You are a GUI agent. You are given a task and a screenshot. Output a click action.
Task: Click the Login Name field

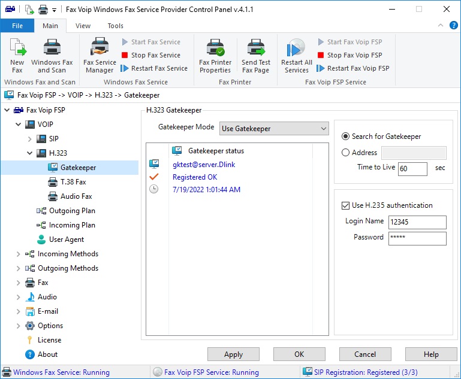coord(417,222)
